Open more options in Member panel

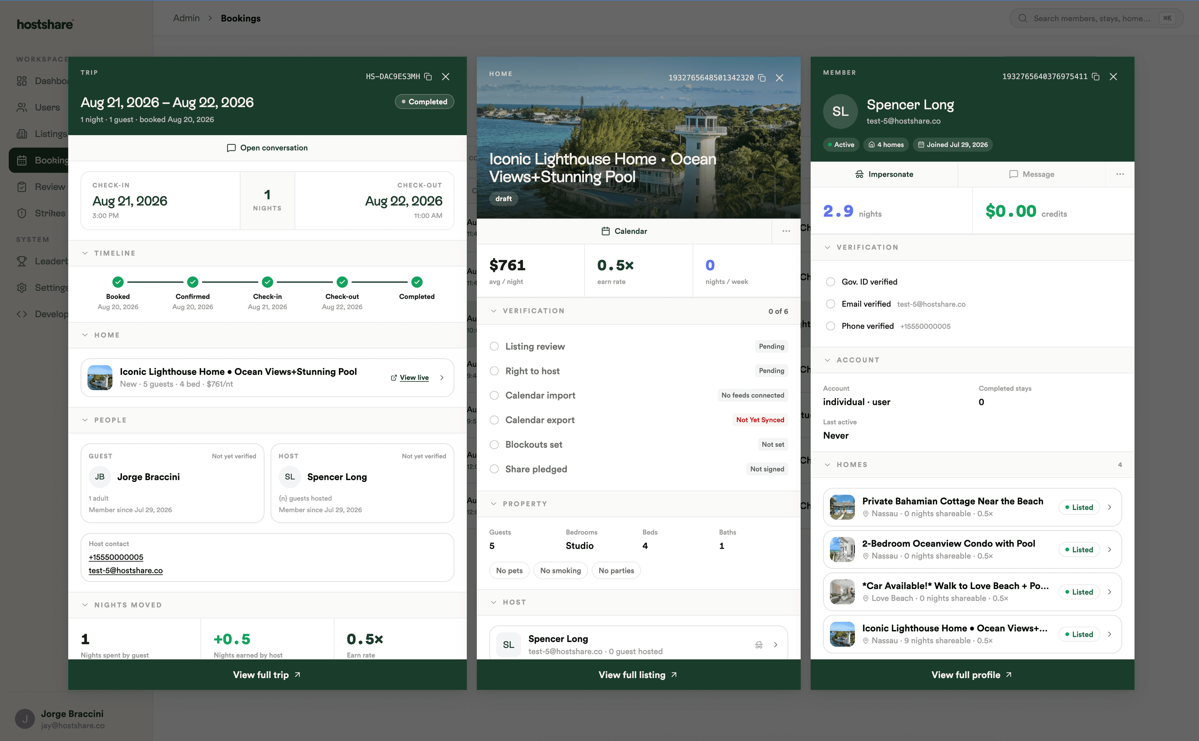click(1120, 174)
